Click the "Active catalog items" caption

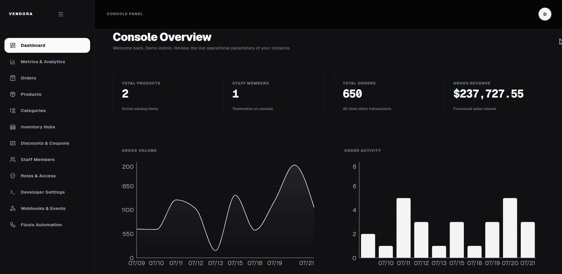click(140, 109)
